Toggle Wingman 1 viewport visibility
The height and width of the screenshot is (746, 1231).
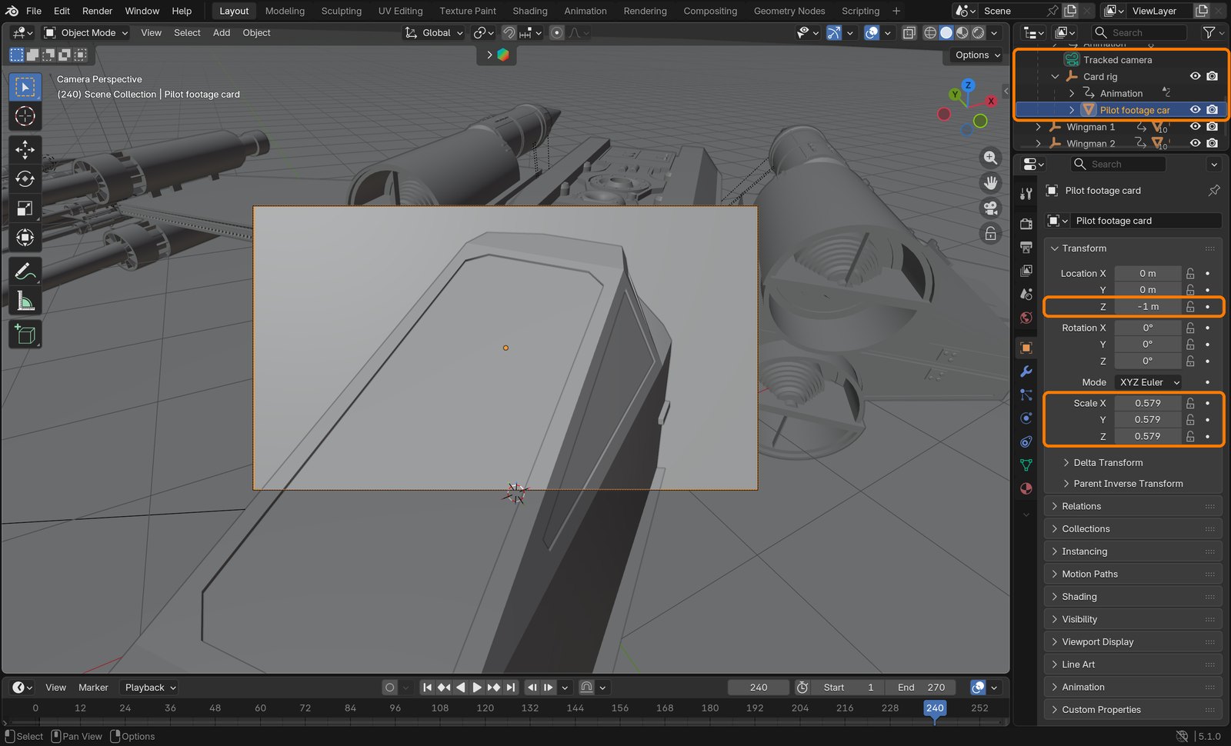(x=1195, y=127)
